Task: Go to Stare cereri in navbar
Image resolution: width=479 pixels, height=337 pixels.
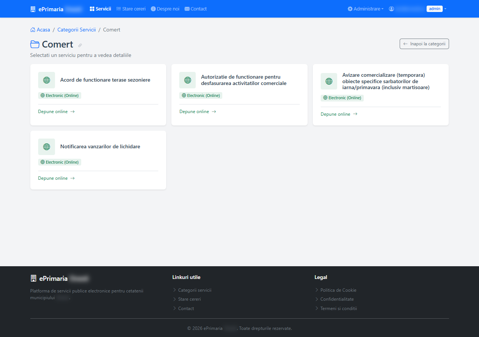Action: click(x=131, y=9)
